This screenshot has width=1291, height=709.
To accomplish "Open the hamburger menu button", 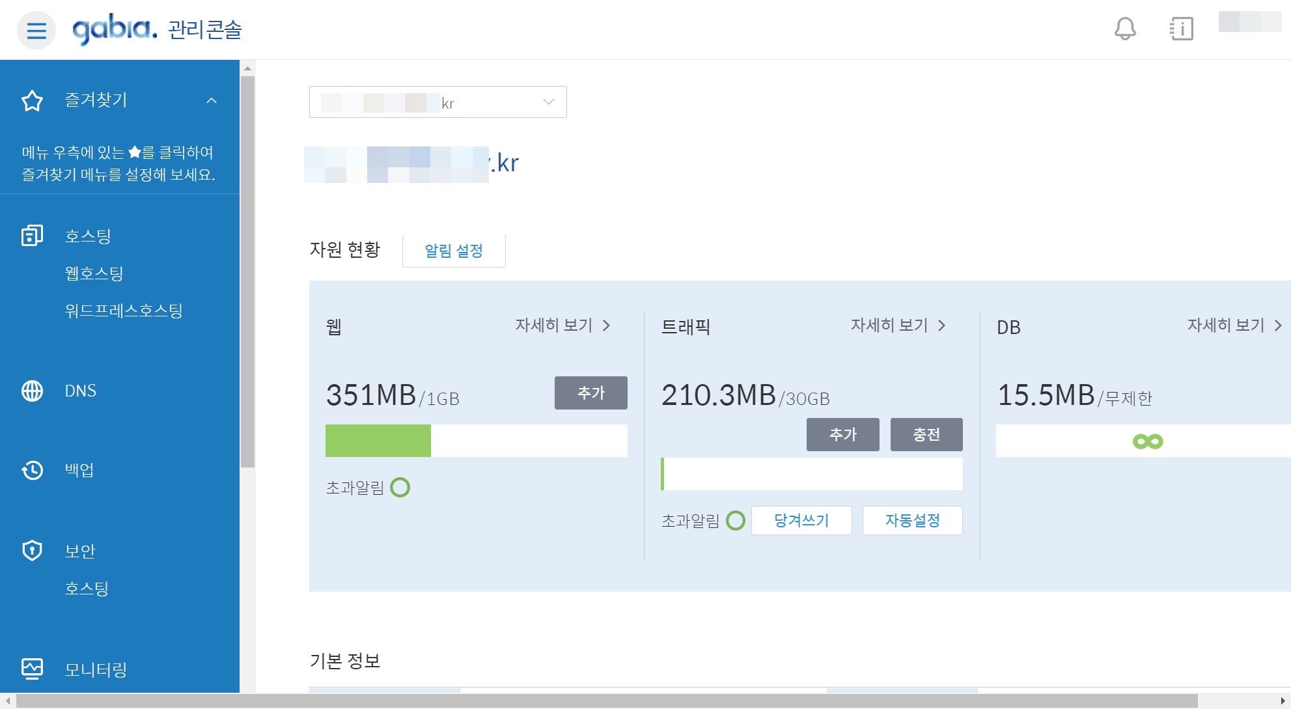I will click(36, 30).
